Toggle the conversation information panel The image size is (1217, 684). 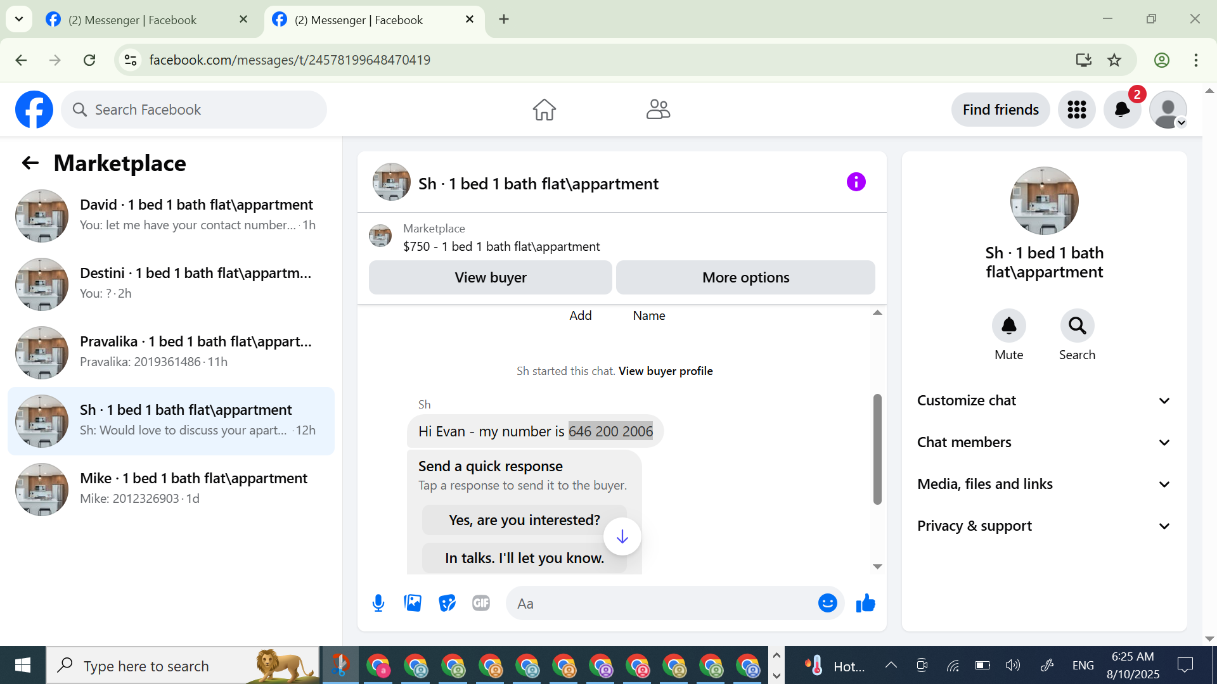856,182
